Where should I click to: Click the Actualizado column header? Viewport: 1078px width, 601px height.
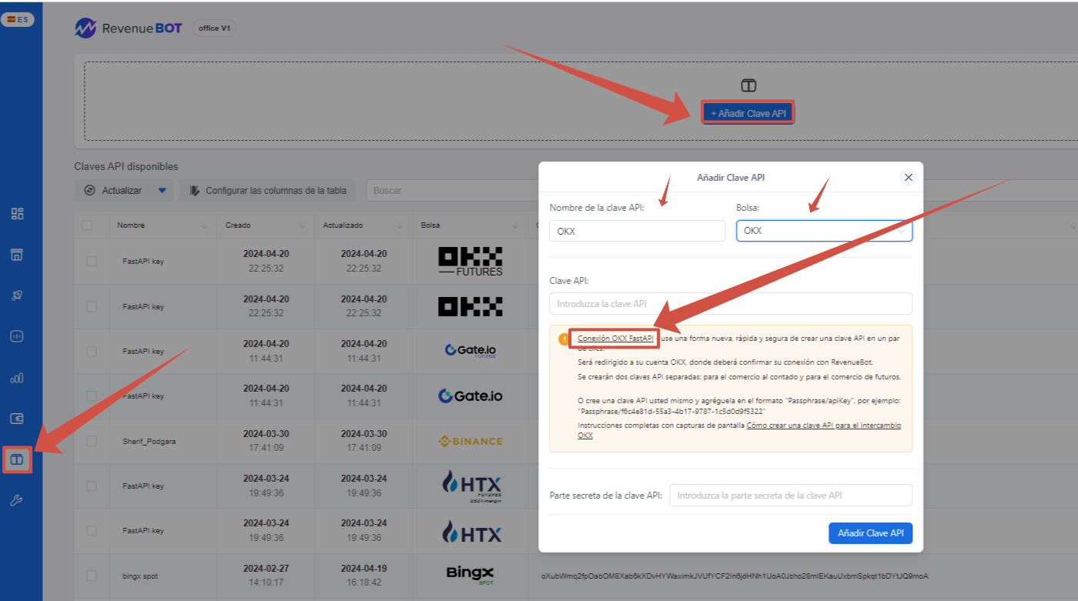(x=343, y=225)
